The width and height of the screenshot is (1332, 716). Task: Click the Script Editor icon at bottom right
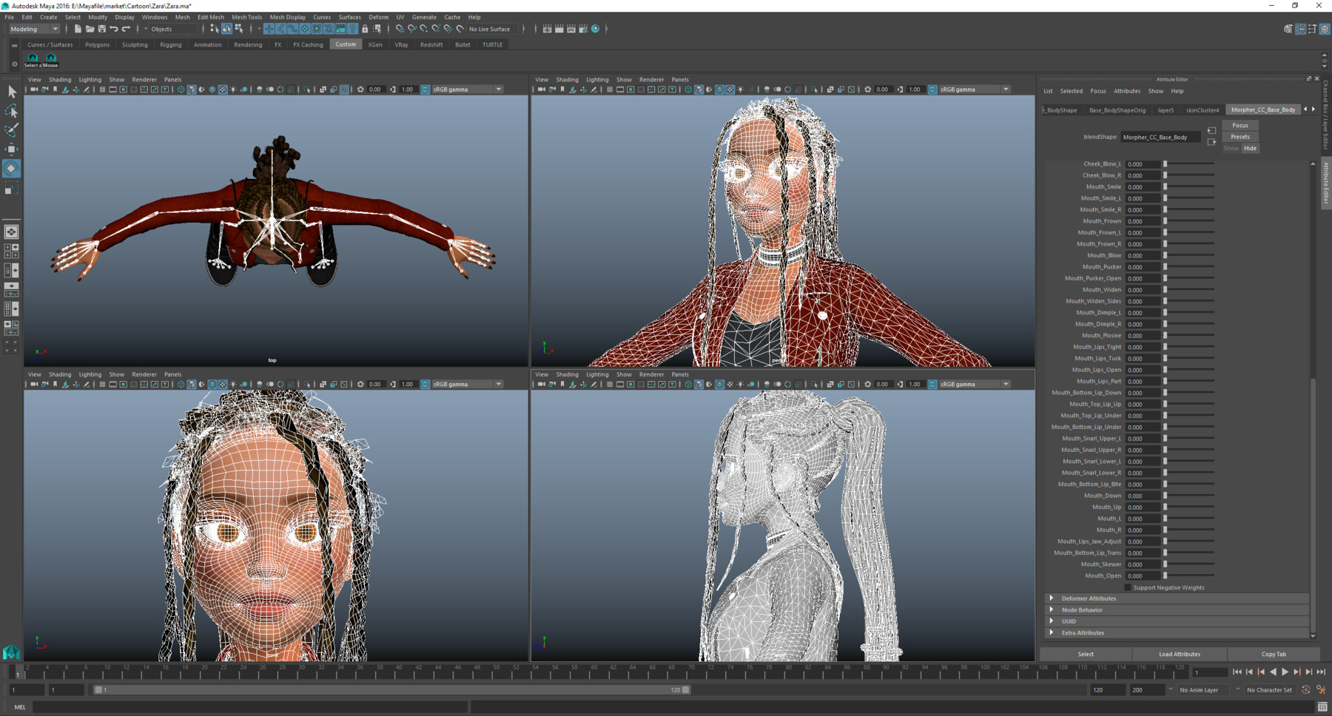tap(1322, 707)
